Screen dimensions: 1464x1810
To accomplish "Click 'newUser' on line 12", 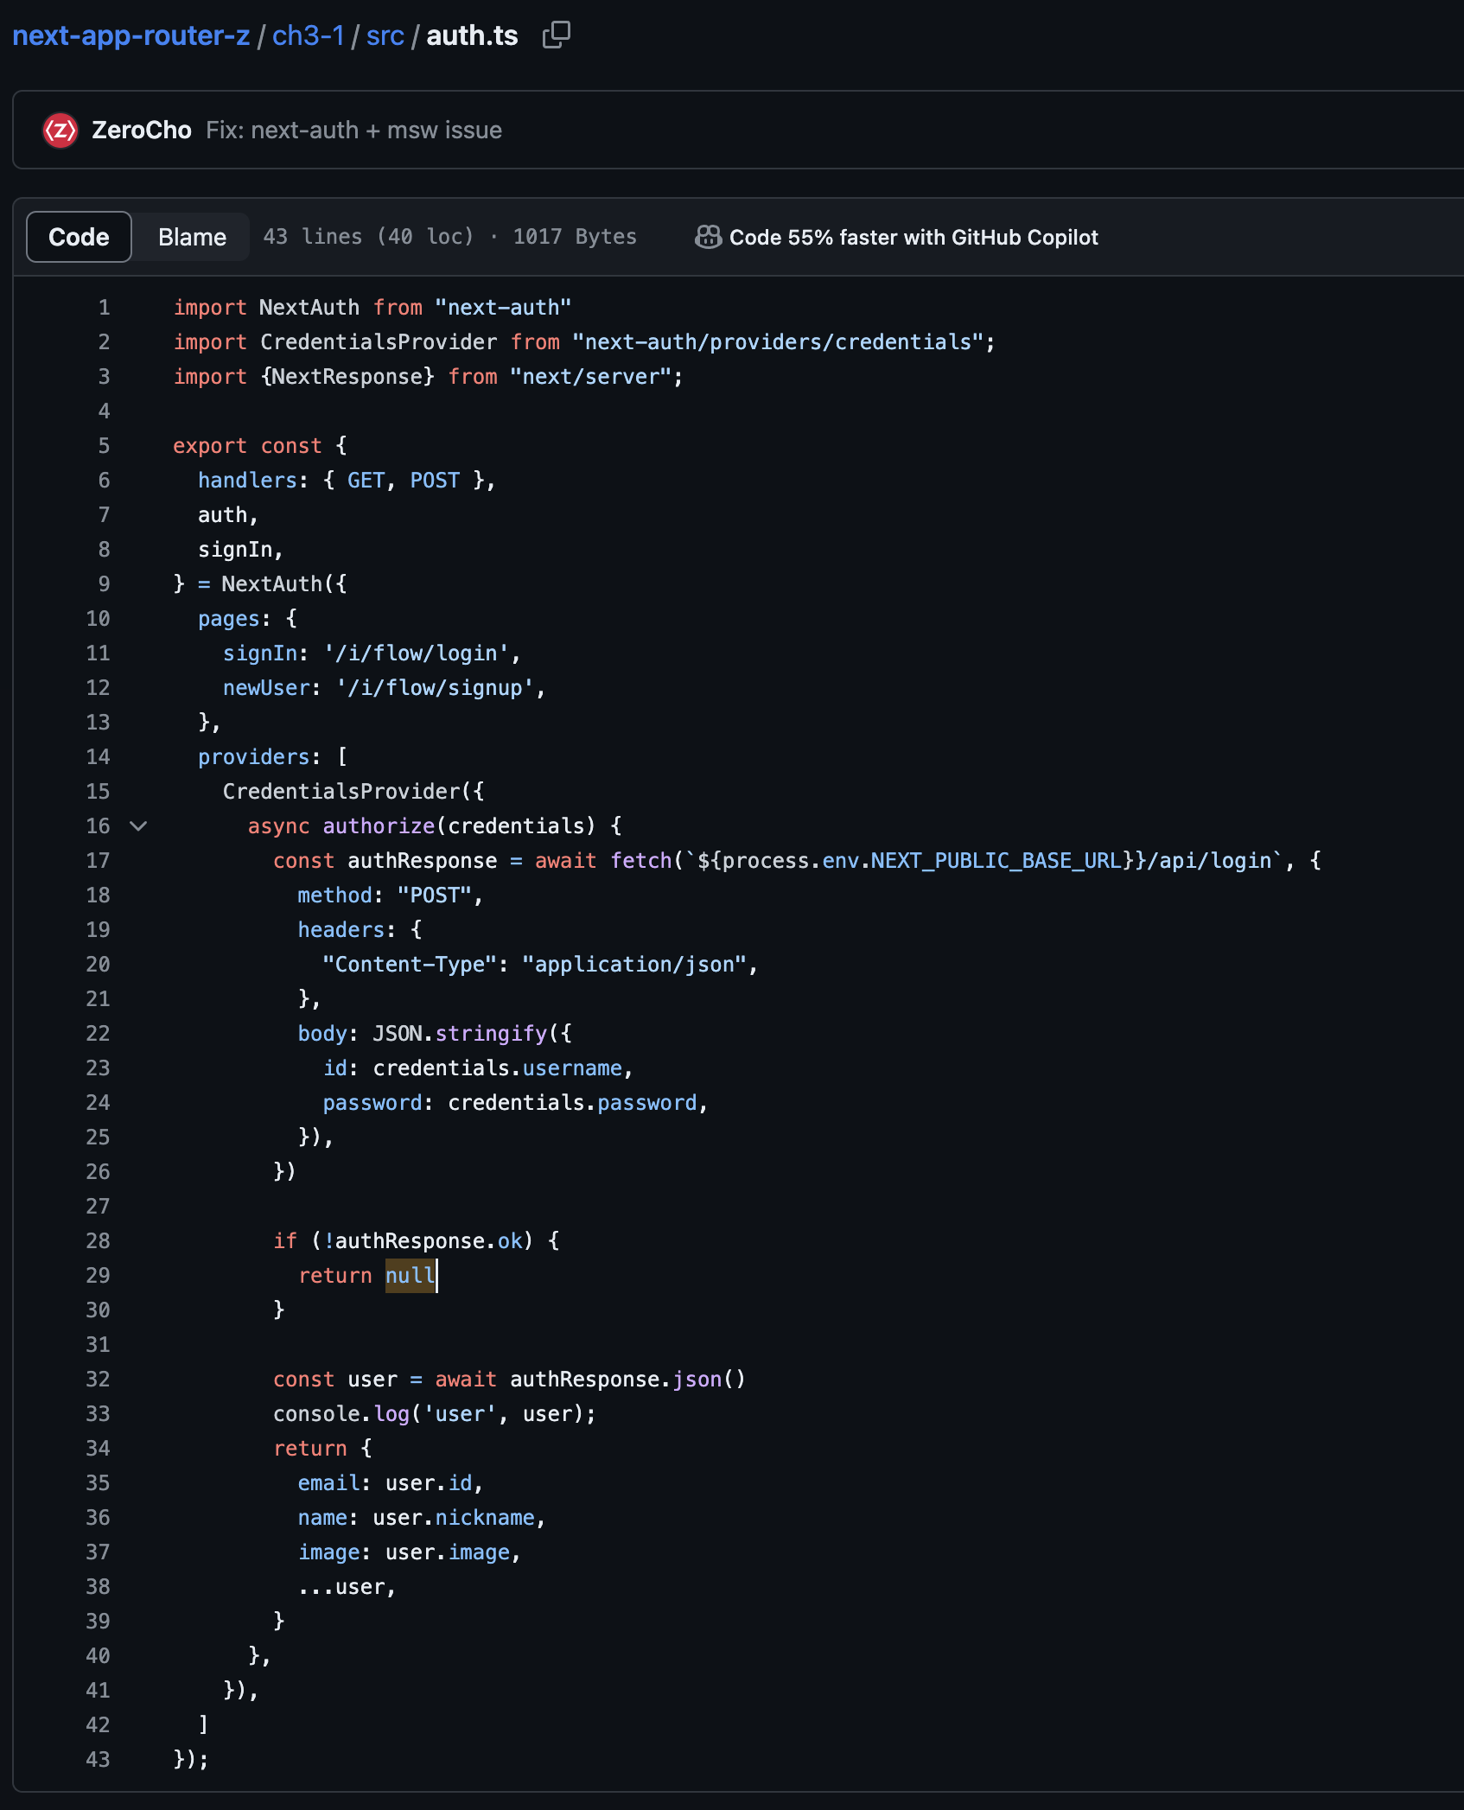I will pos(266,688).
